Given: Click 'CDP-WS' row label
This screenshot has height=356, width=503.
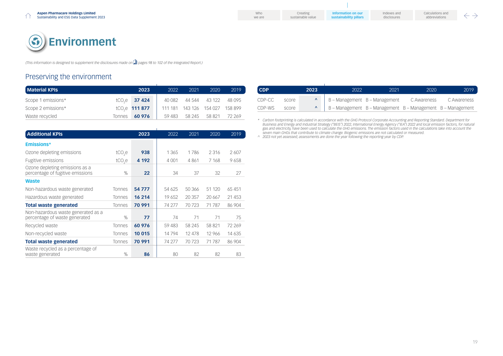Looking at the screenshot, I should click(266, 108).
